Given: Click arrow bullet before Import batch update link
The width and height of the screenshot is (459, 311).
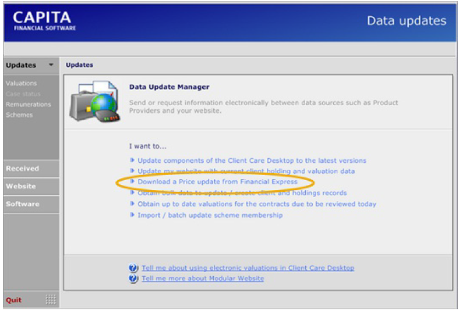Looking at the screenshot, I should 132,215.
